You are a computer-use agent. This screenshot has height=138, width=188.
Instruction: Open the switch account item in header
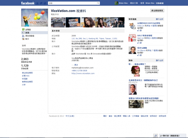(x=160, y=3)
